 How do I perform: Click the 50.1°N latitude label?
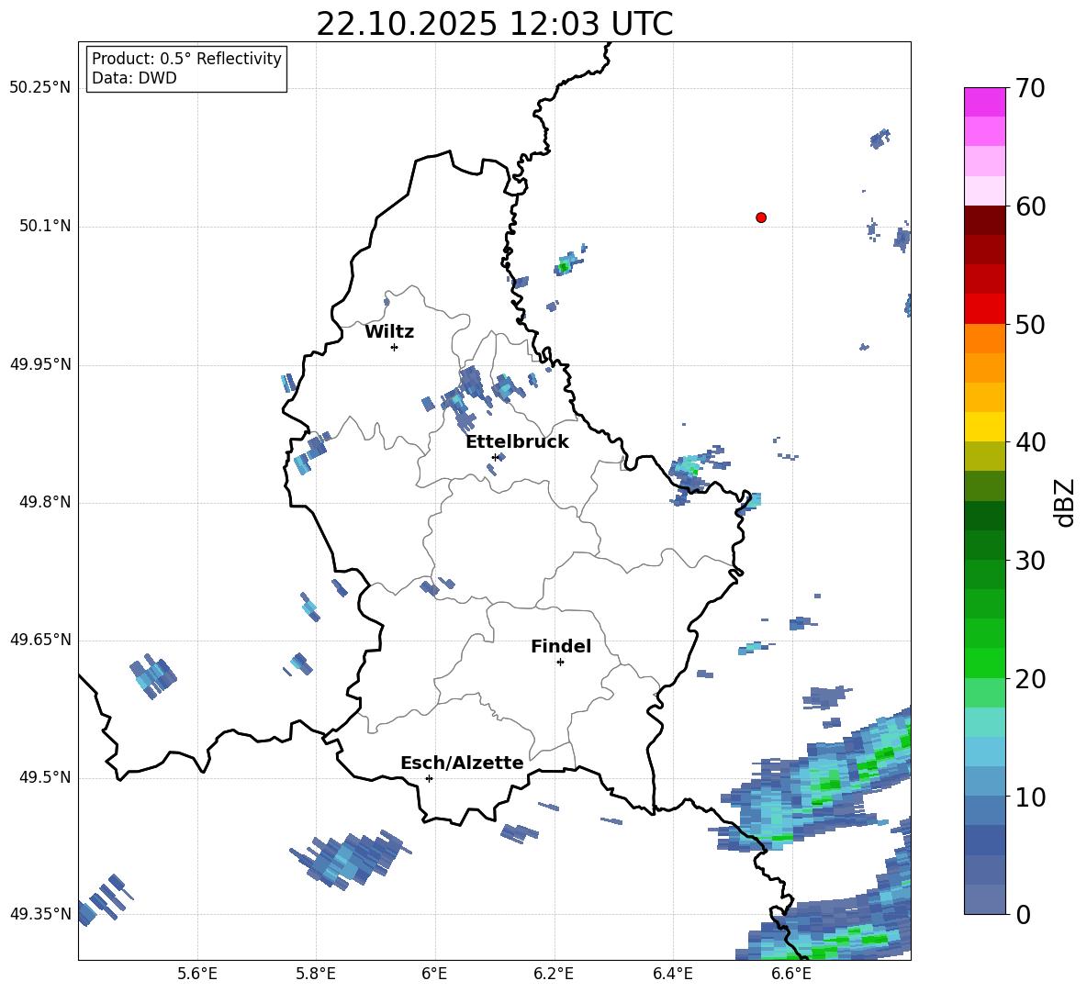coord(45,226)
